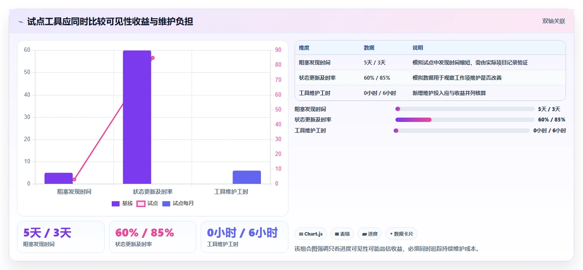Click progress value 5天 / 3天 beside bar
Screen dimensions: 583x270
pos(549,109)
